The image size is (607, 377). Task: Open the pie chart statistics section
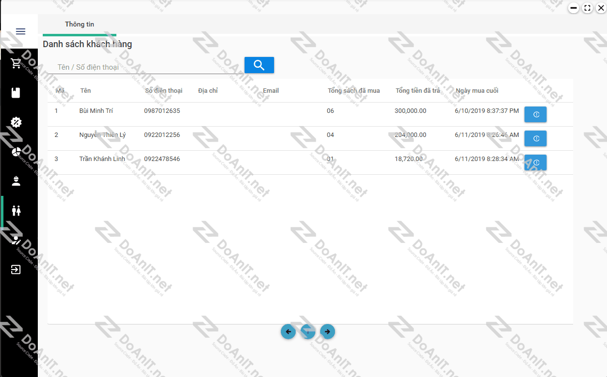pyautogui.click(x=16, y=152)
